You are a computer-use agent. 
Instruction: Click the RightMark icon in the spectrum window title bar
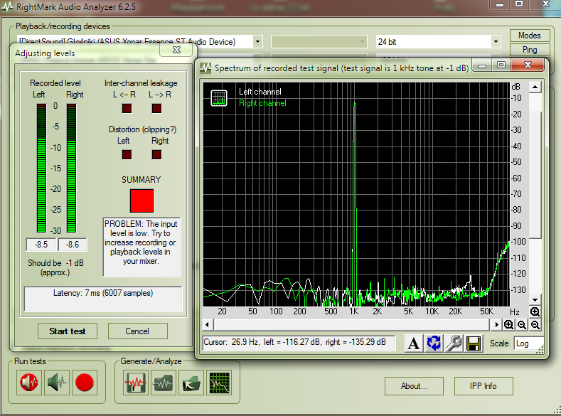pyautogui.click(x=205, y=68)
